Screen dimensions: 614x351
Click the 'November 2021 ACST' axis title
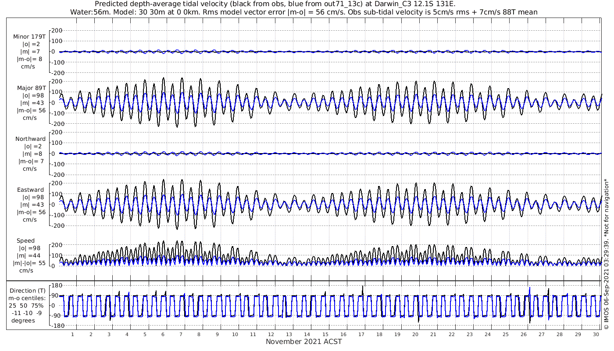point(304,341)
